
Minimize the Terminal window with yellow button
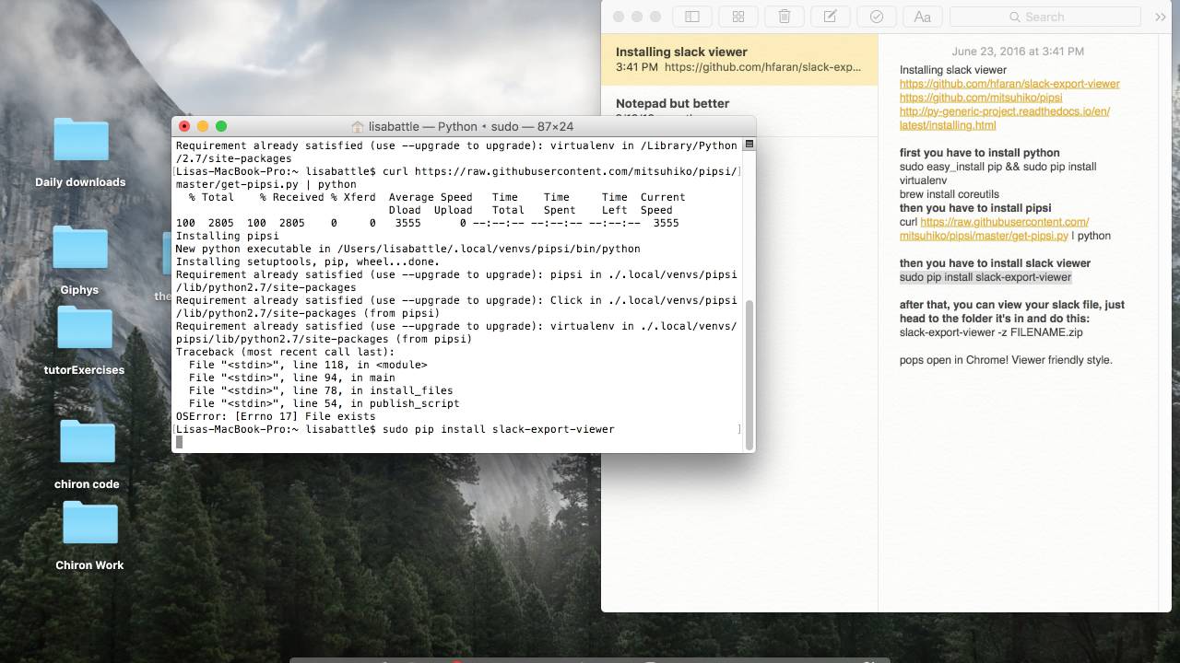click(x=203, y=126)
